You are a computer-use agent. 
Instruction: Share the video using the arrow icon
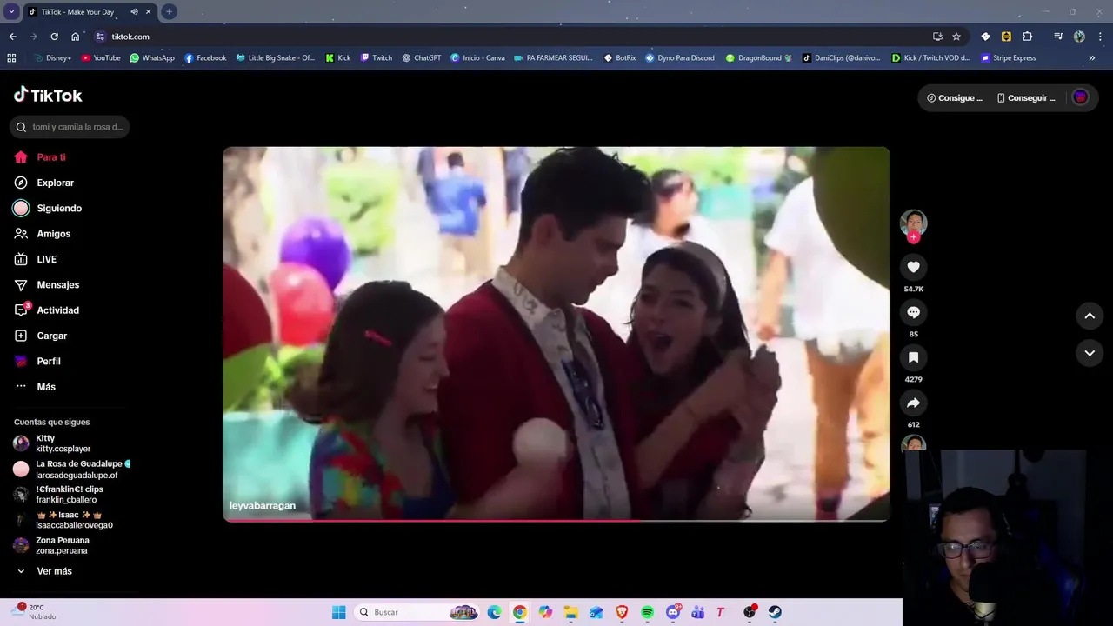[913, 403]
